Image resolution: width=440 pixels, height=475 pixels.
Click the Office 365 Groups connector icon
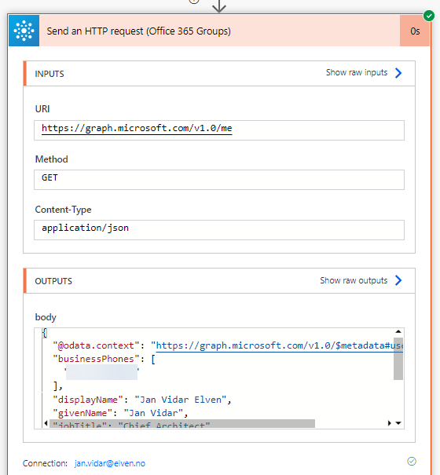[24, 31]
